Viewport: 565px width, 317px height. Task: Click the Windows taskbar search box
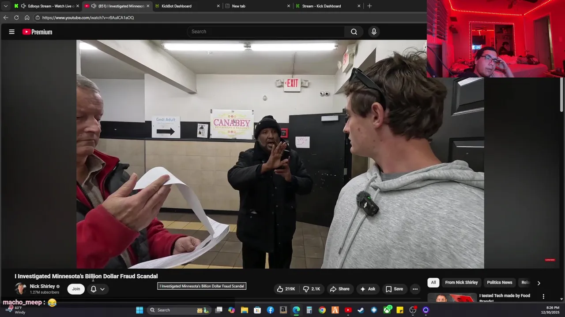(178, 310)
